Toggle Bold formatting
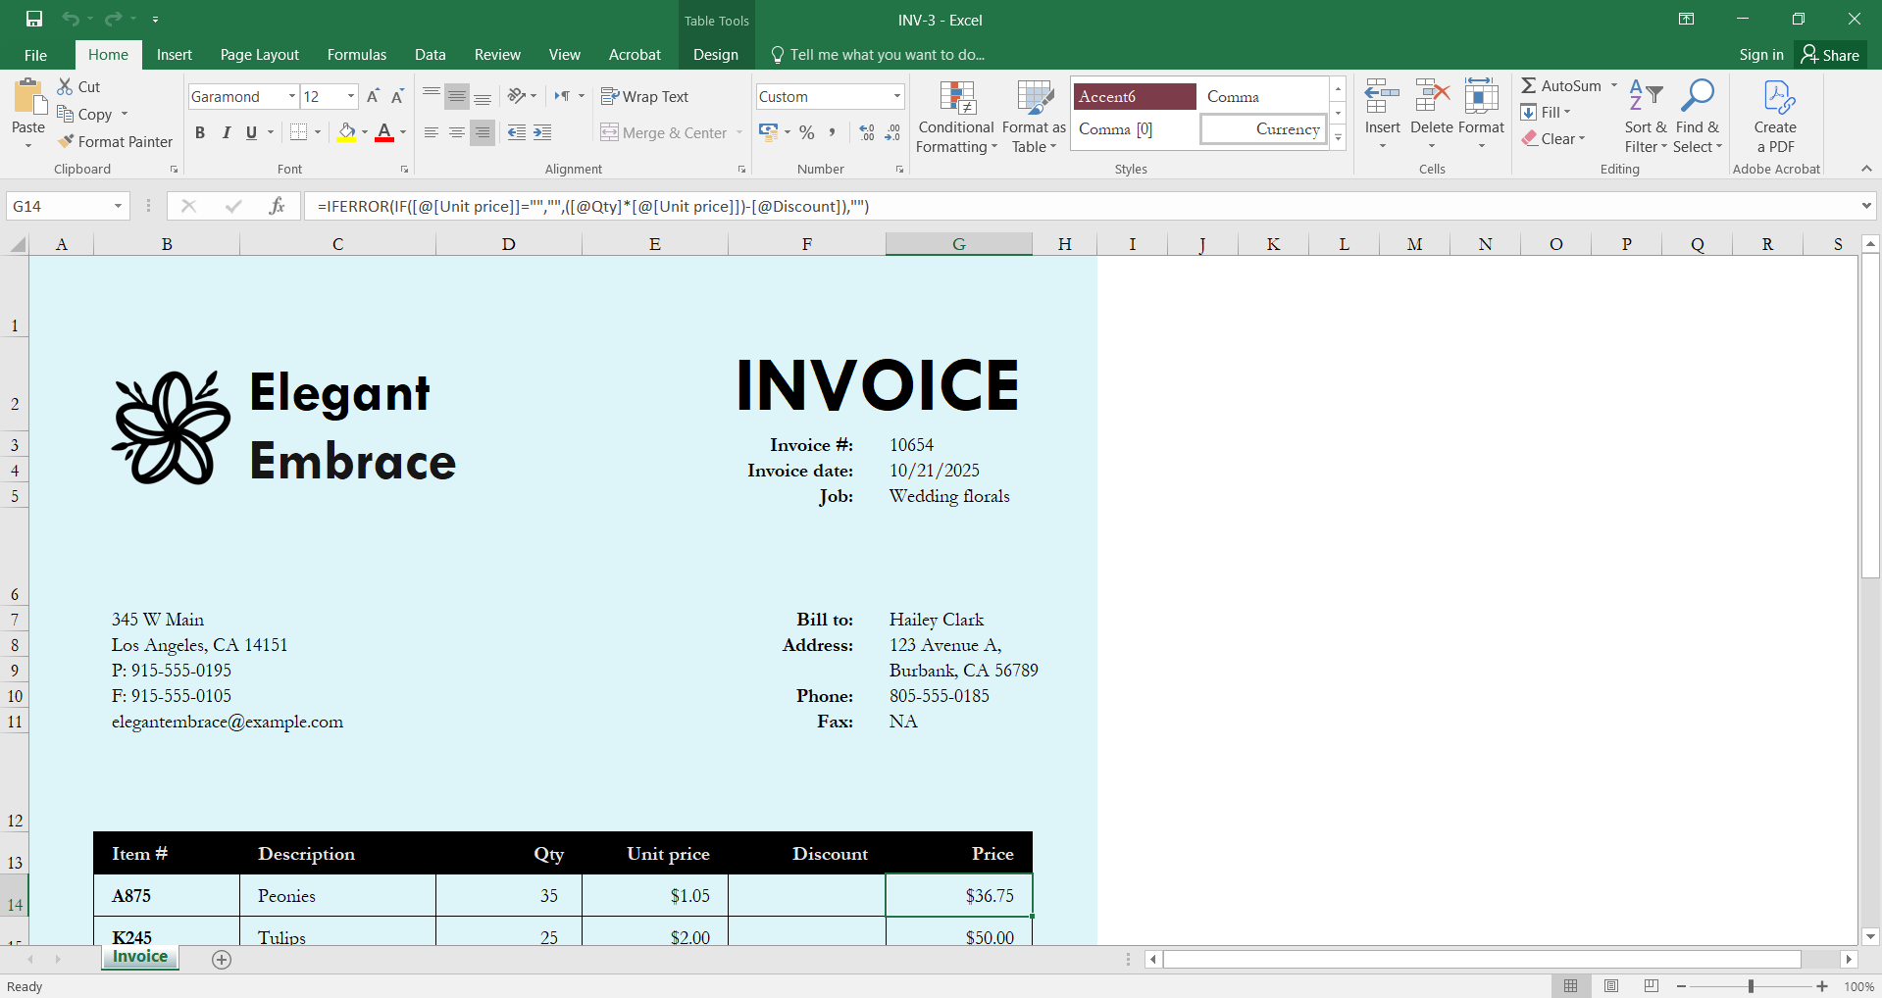The image size is (1882, 998). point(200,132)
